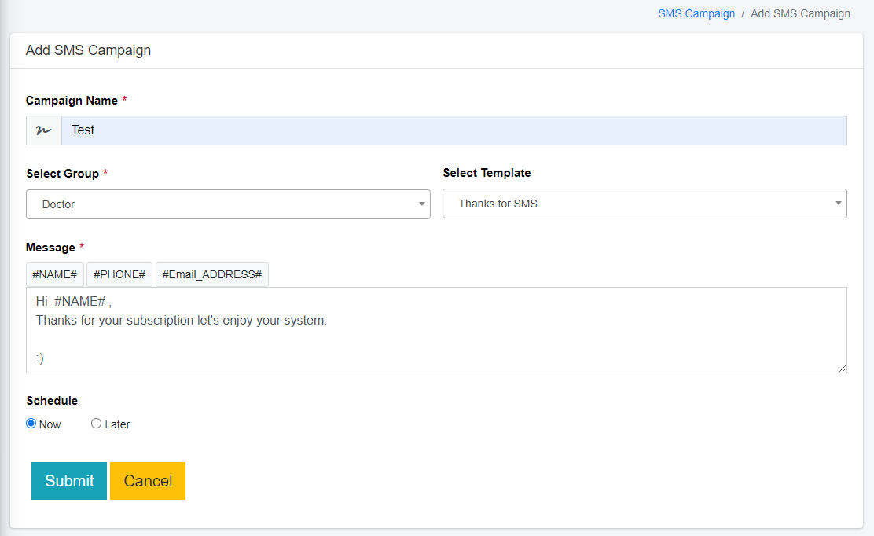
Task: Click the Later option label text
Action: (x=117, y=424)
